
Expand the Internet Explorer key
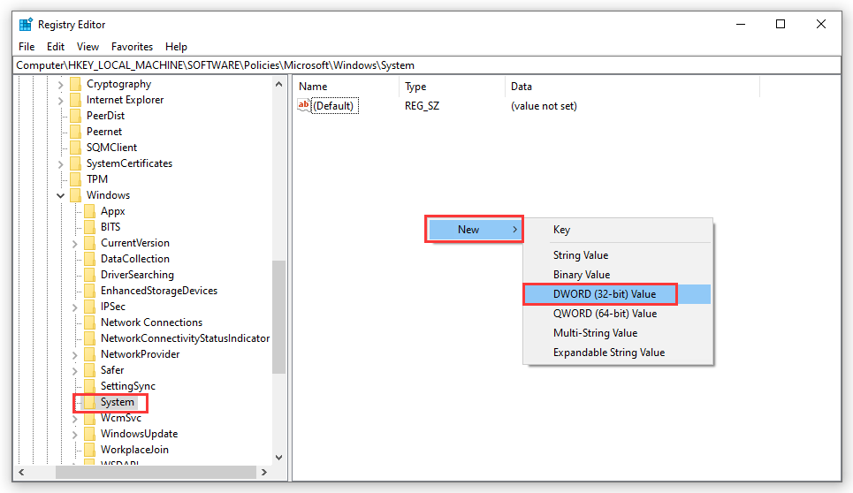[x=60, y=101]
